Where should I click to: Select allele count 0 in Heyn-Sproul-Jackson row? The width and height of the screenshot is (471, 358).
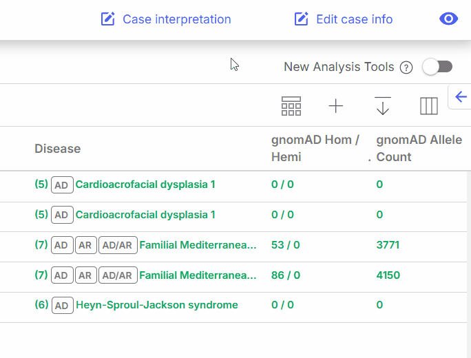379,305
